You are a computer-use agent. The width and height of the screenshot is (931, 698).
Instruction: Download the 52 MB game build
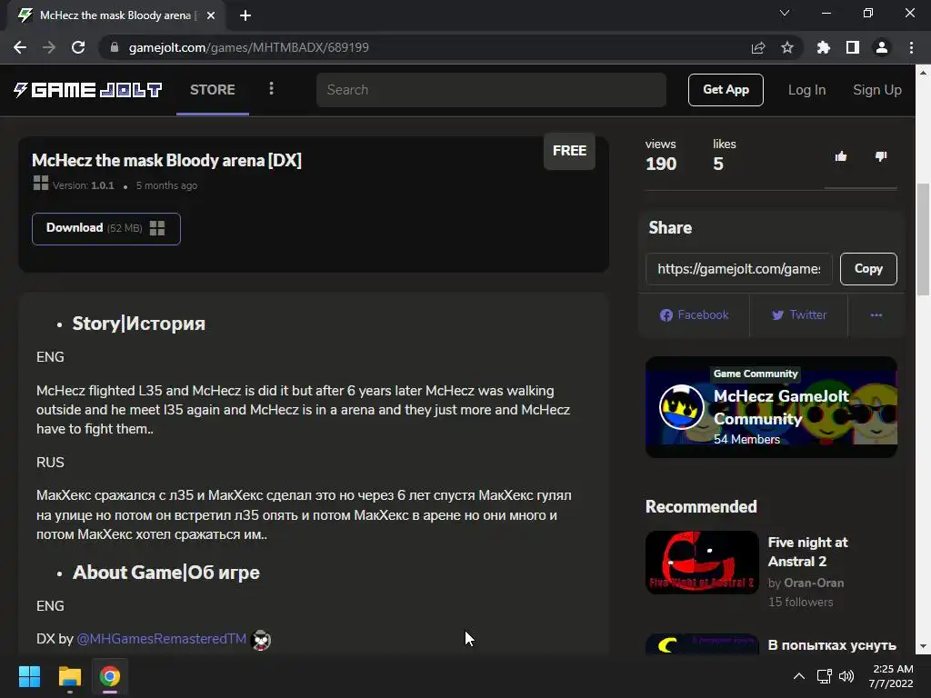[105, 228]
